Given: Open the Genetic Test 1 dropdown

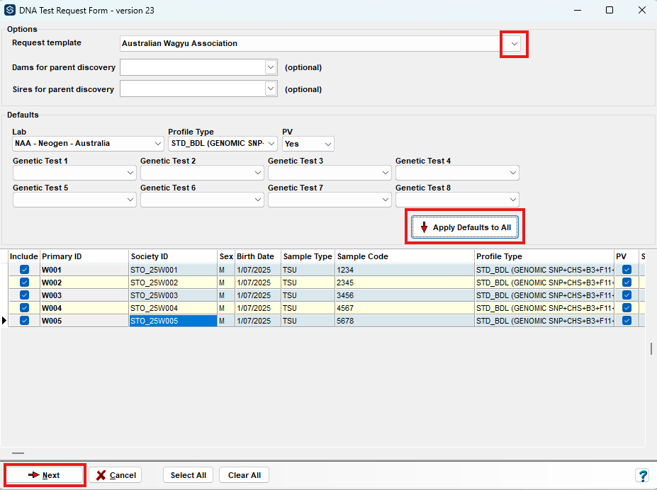Looking at the screenshot, I should pyautogui.click(x=130, y=173).
